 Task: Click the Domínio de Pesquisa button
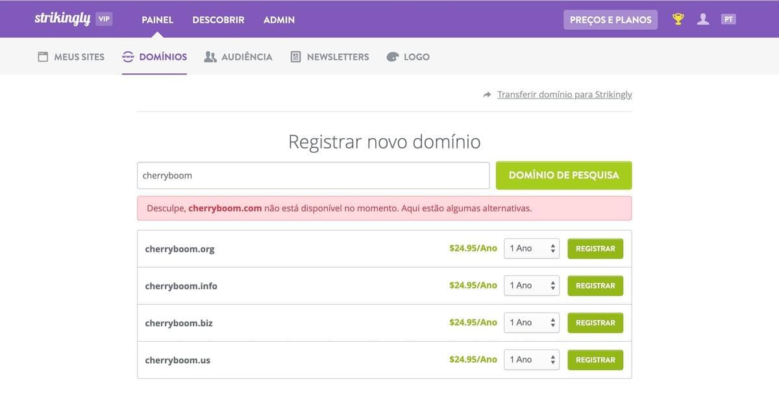click(x=563, y=175)
